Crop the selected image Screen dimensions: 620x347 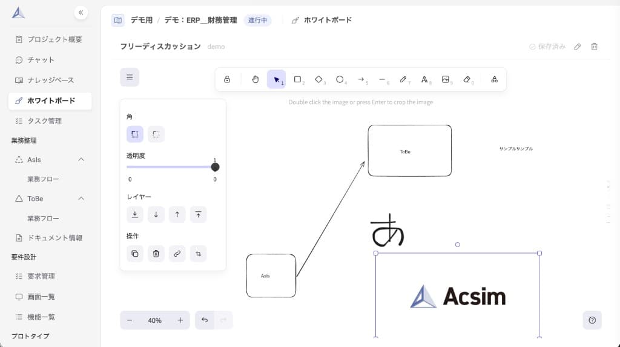point(198,254)
